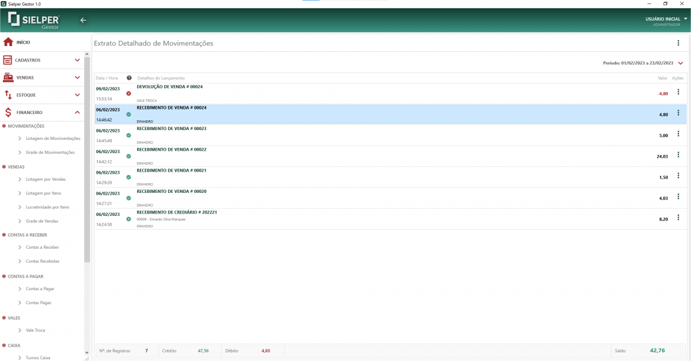Screen dimensions: 691x361
Task: Open actions menu for Recebimento de Venda #00021
Action: point(678,176)
